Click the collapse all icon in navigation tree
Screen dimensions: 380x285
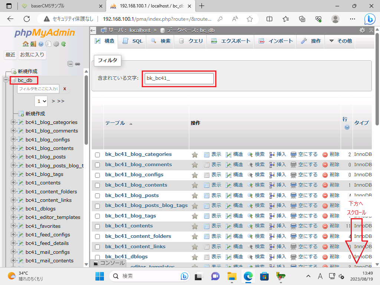click(x=71, y=64)
